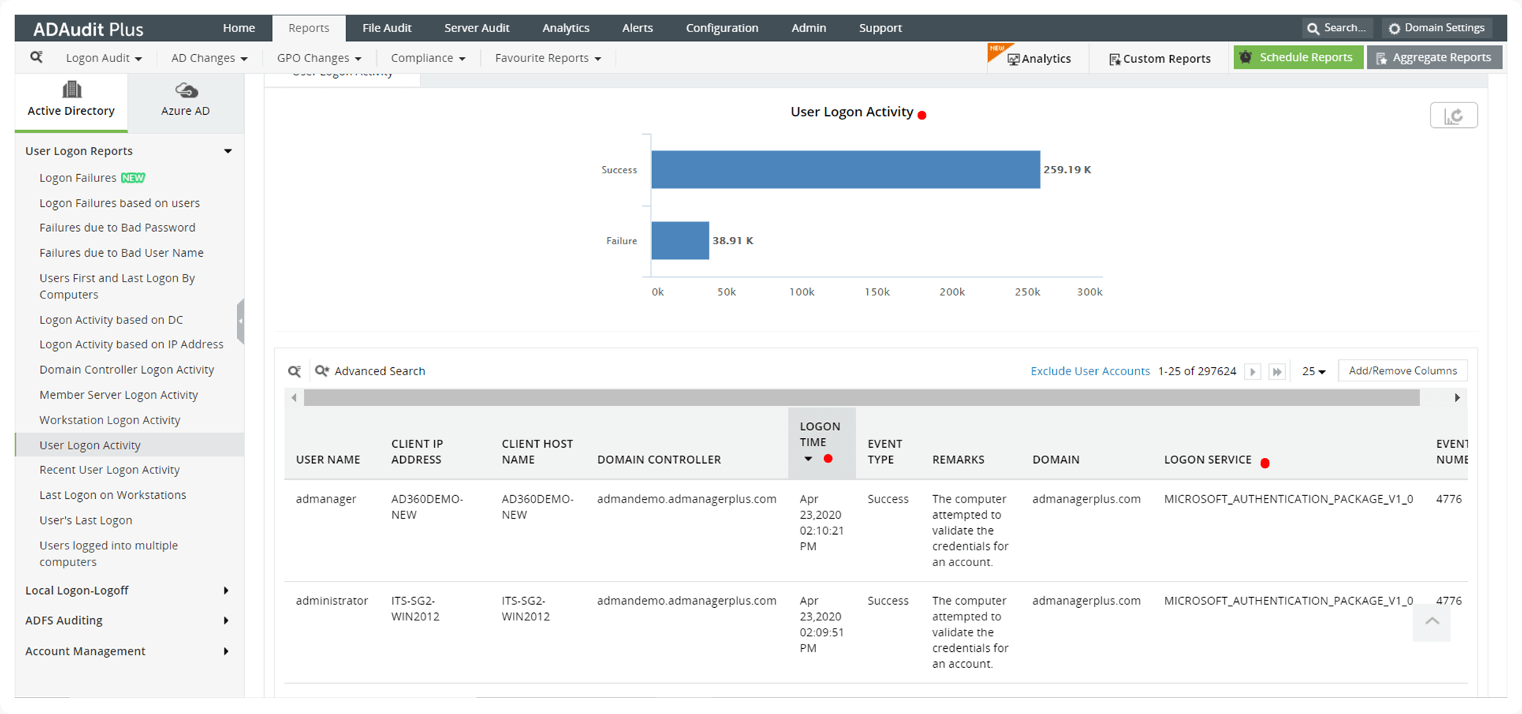This screenshot has height=714, width=1522.
Task: Click the Search field in top bar
Action: (x=1337, y=29)
